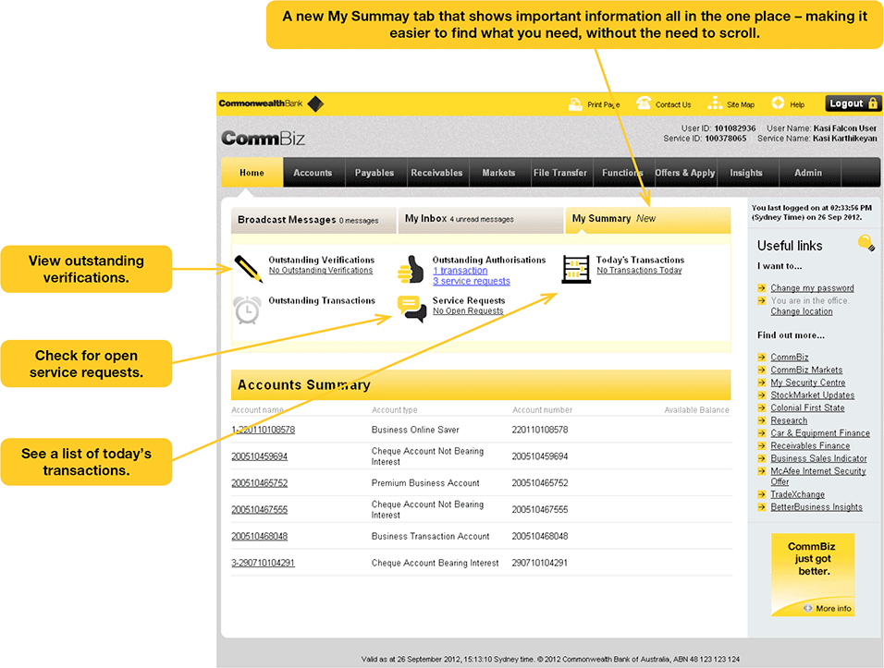
Task: Click the key icon beside Useful links
Action: (x=866, y=242)
